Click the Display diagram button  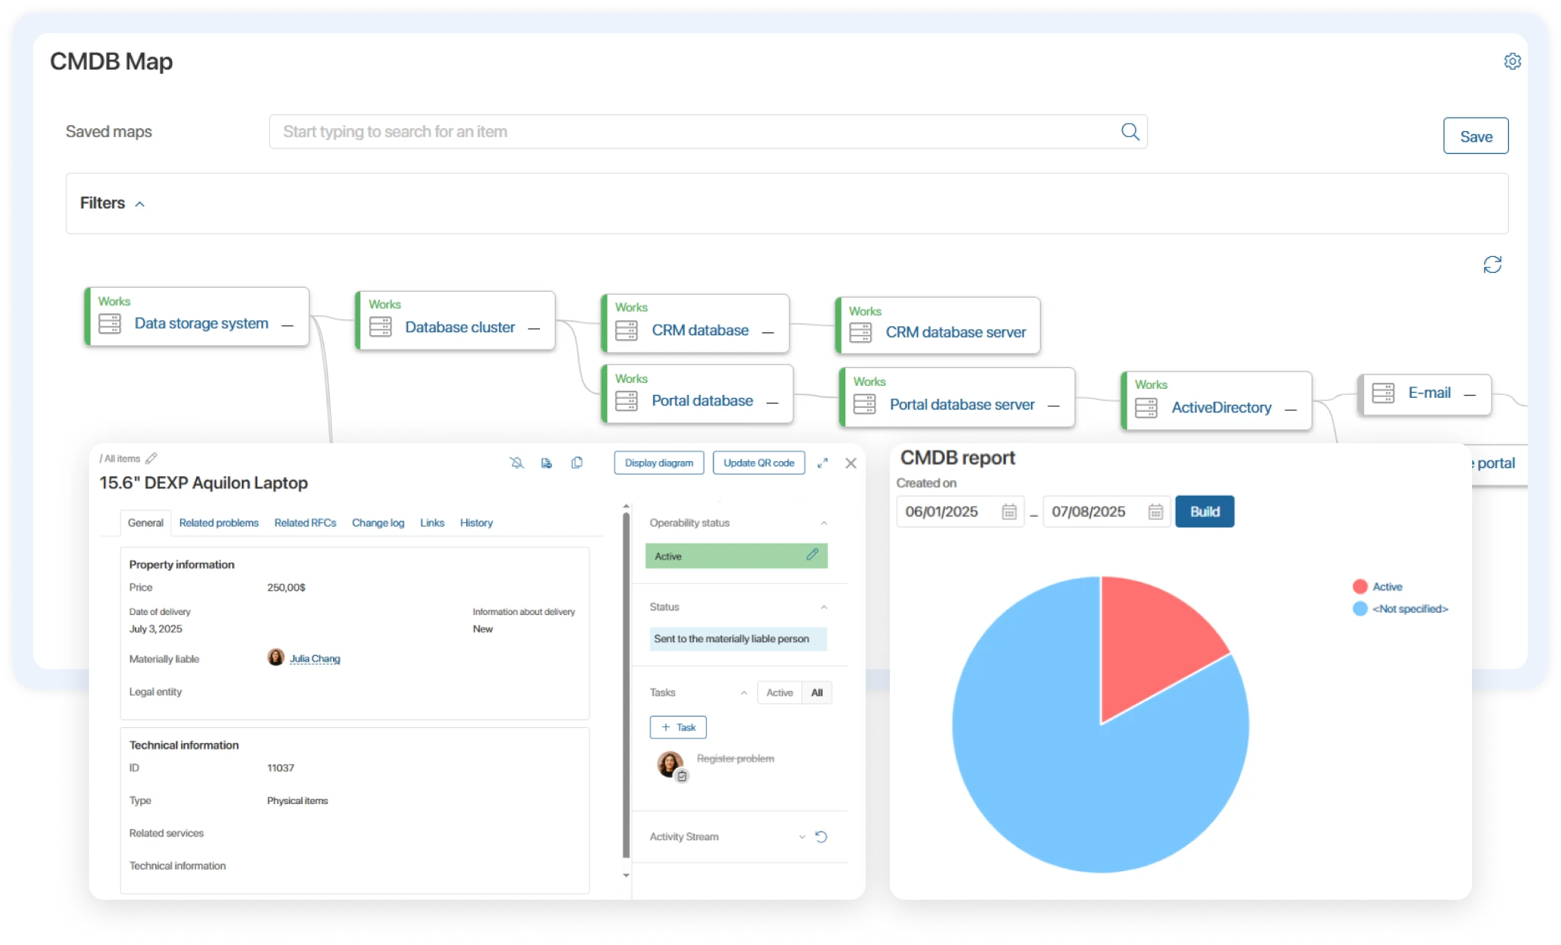point(658,463)
